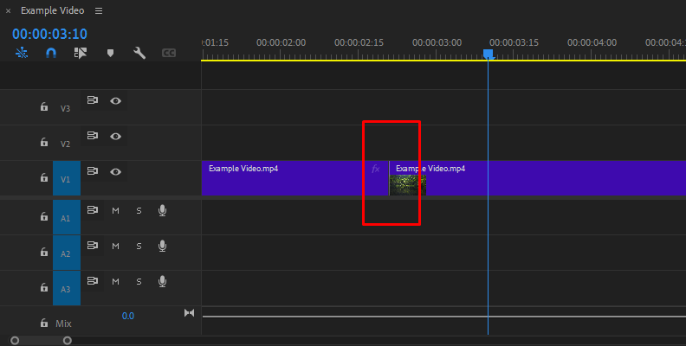
Task: Solo audio track A3
Action: (x=139, y=281)
